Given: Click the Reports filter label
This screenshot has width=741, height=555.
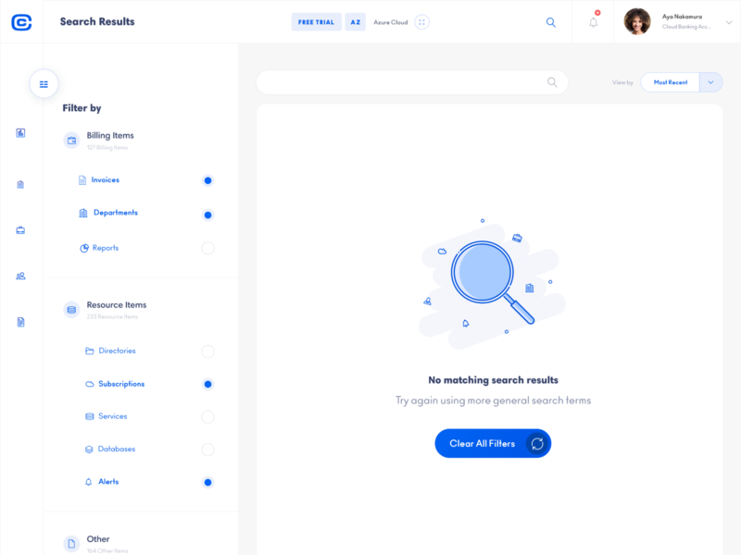Looking at the screenshot, I should point(106,248).
